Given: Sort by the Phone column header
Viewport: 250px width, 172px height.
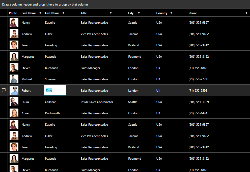Looking at the screenshot, I should click(193, 13).
